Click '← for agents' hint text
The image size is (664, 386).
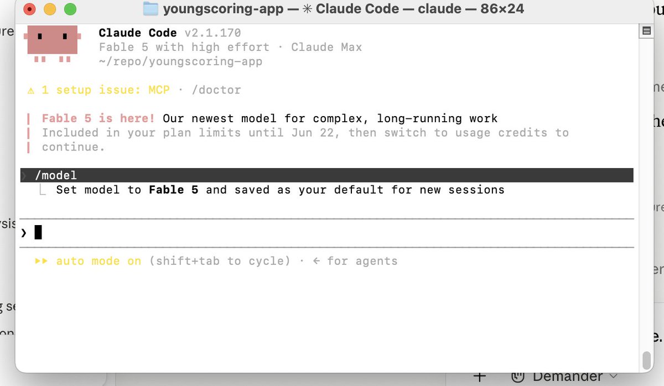pos(355,261)
